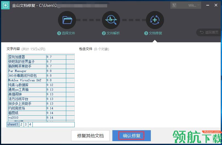
Task: Select the 约战竞技场 cell
Action: 27,108
